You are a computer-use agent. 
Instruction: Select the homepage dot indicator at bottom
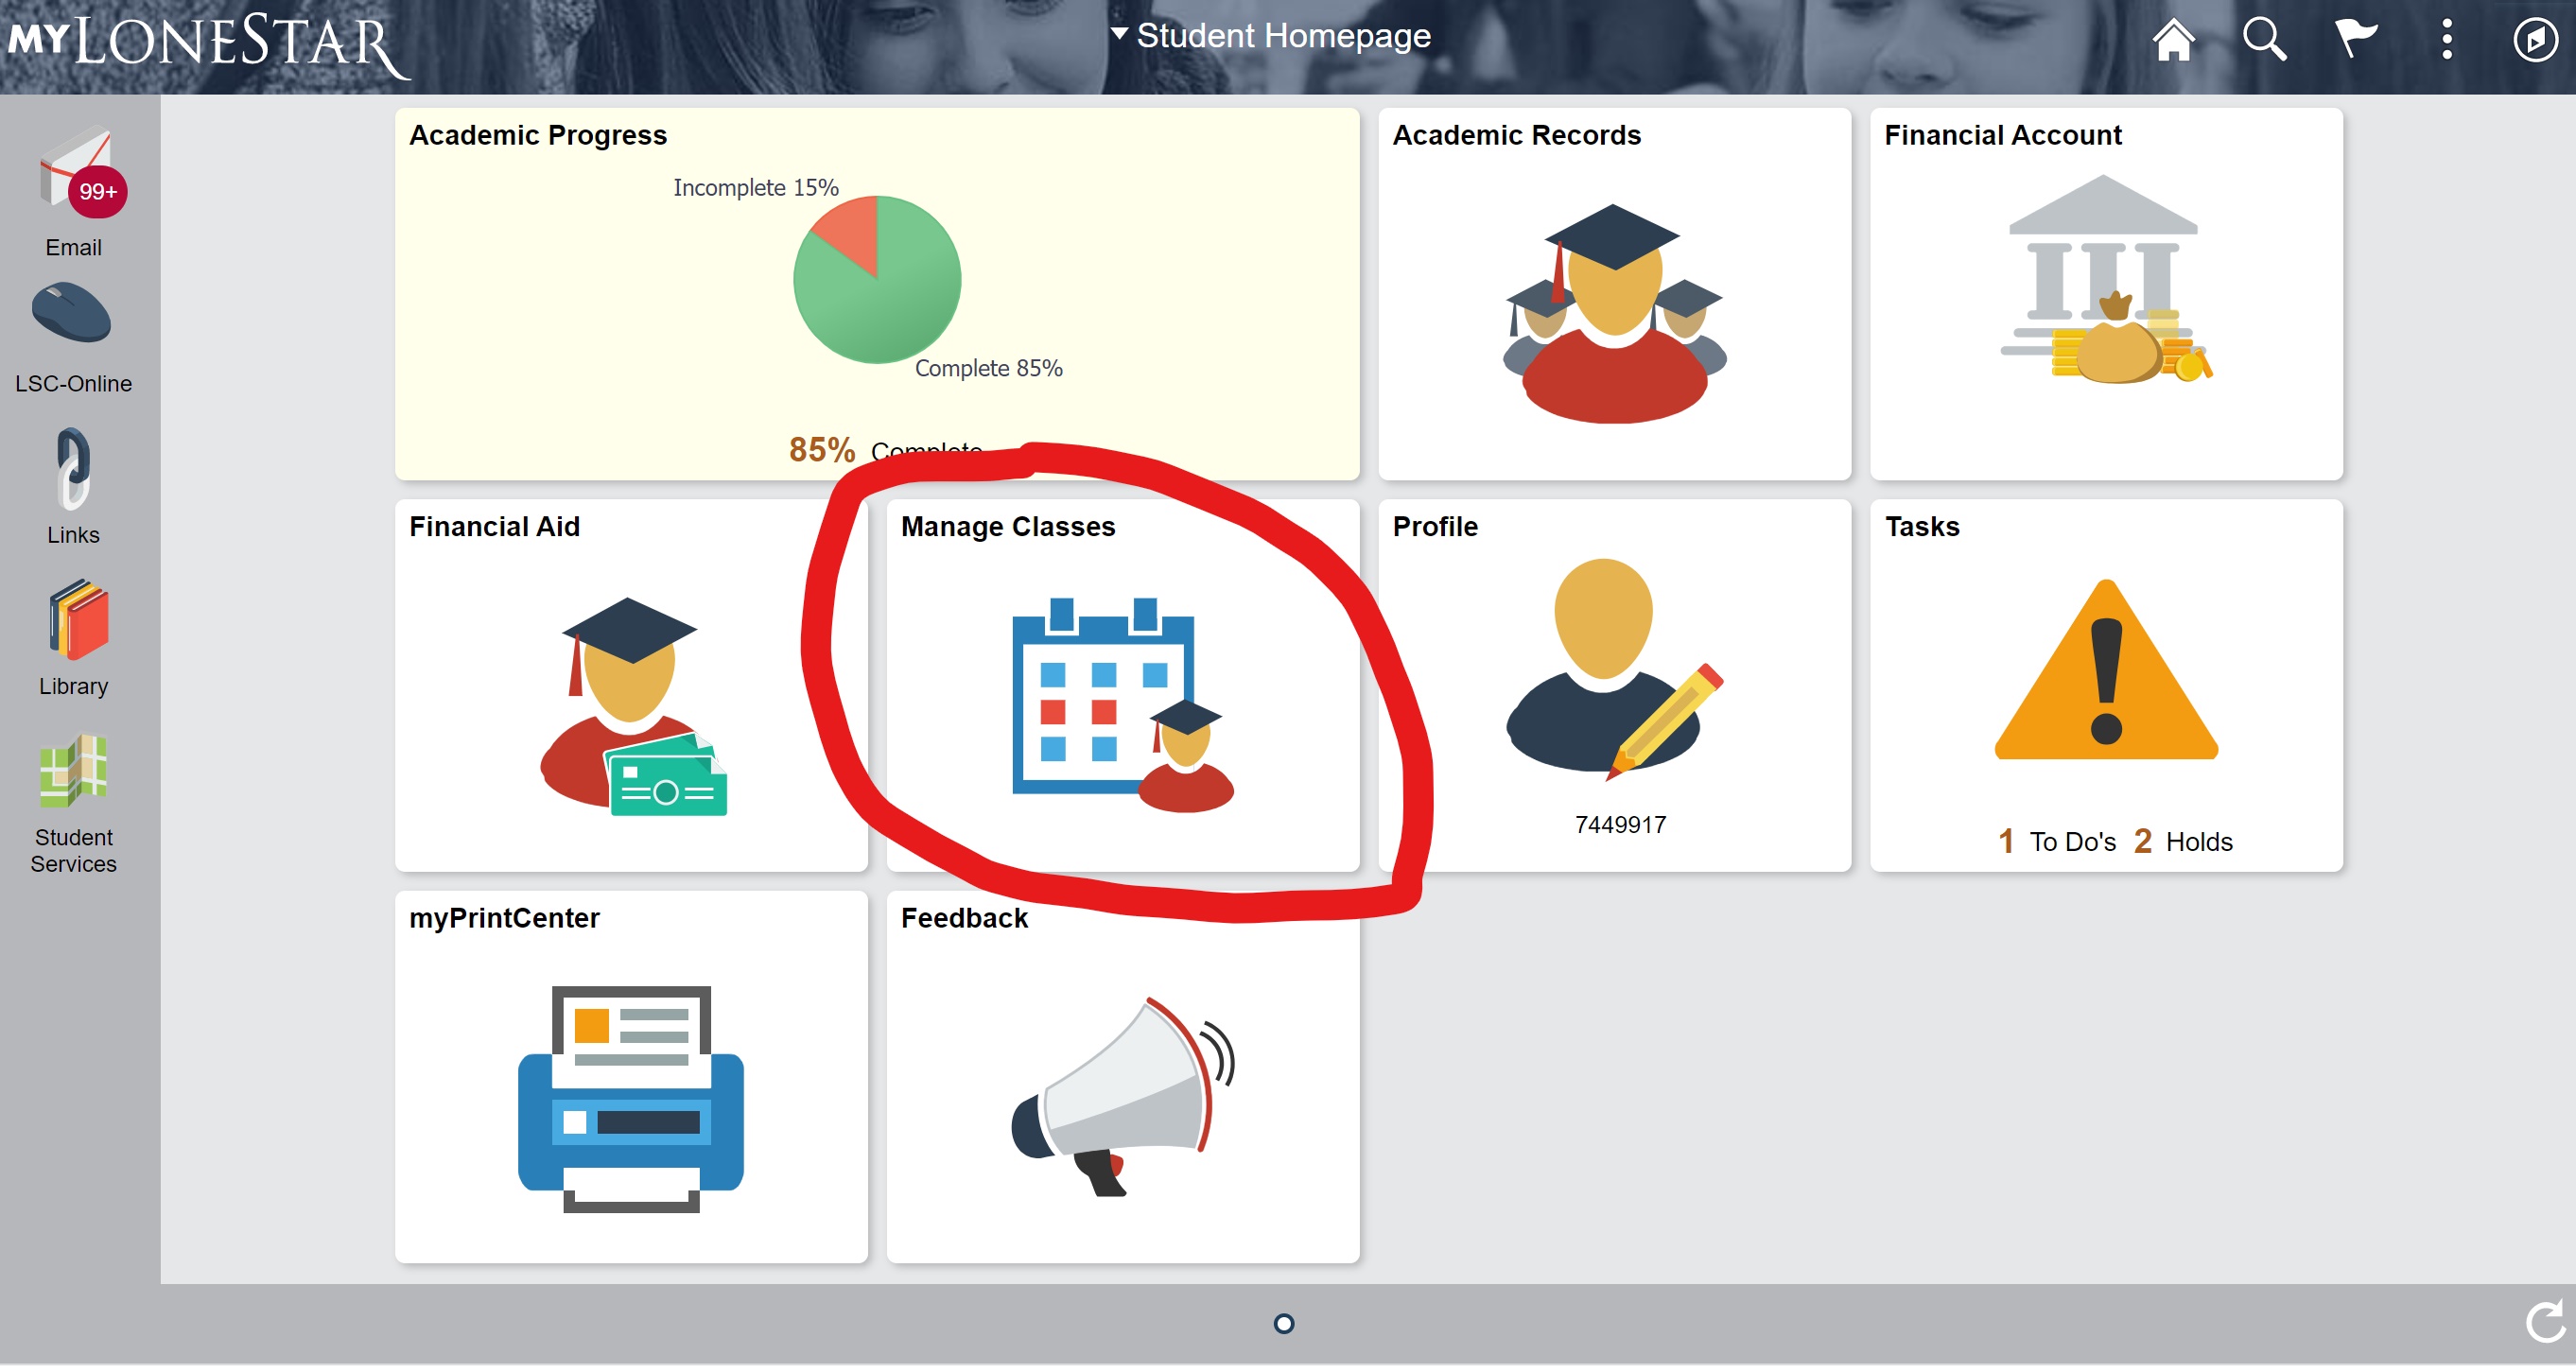tap(1284, 1324)
